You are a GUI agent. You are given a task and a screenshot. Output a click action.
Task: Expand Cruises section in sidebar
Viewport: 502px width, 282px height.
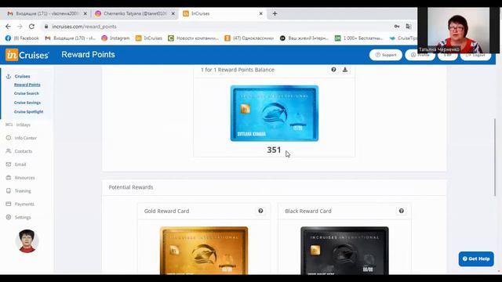[x=23, y=77]
